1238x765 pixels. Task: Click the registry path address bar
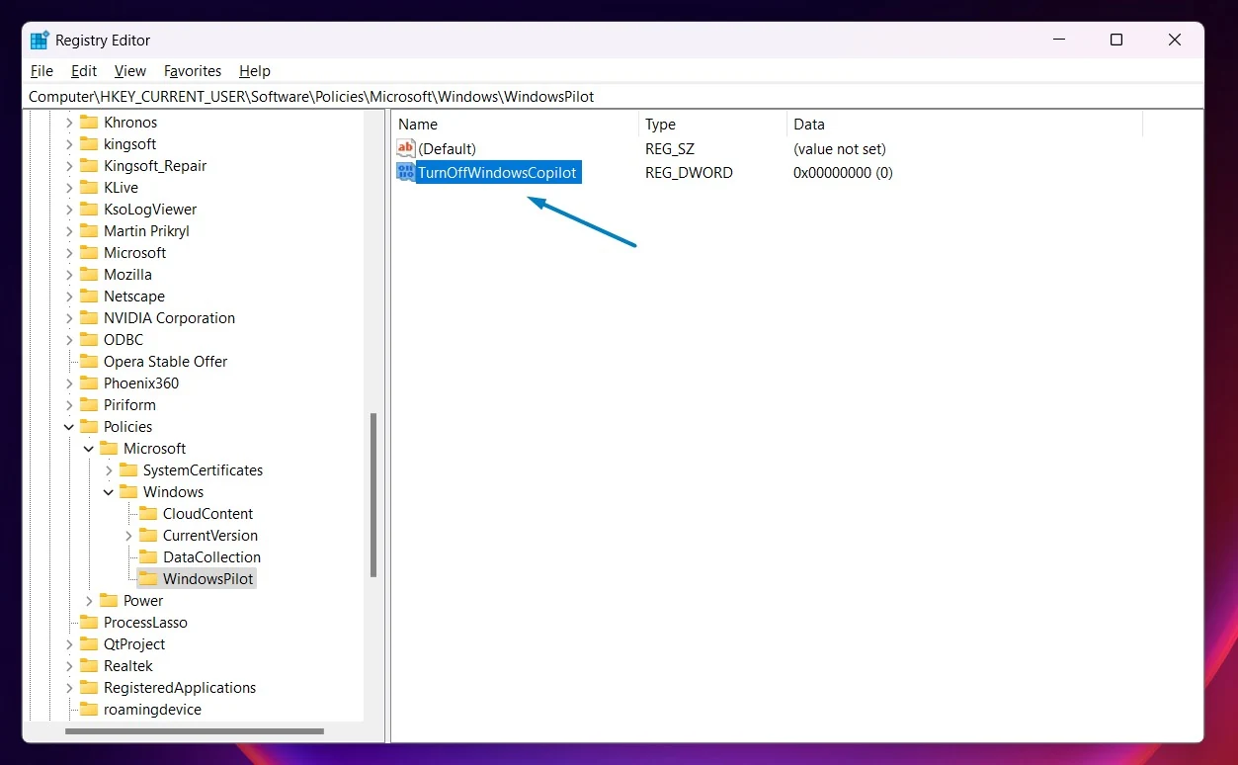point(613,97)
